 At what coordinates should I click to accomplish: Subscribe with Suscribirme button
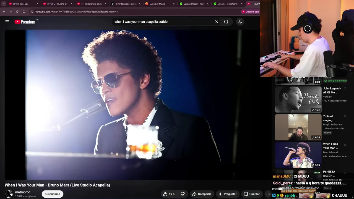click(x=53, y=194)
